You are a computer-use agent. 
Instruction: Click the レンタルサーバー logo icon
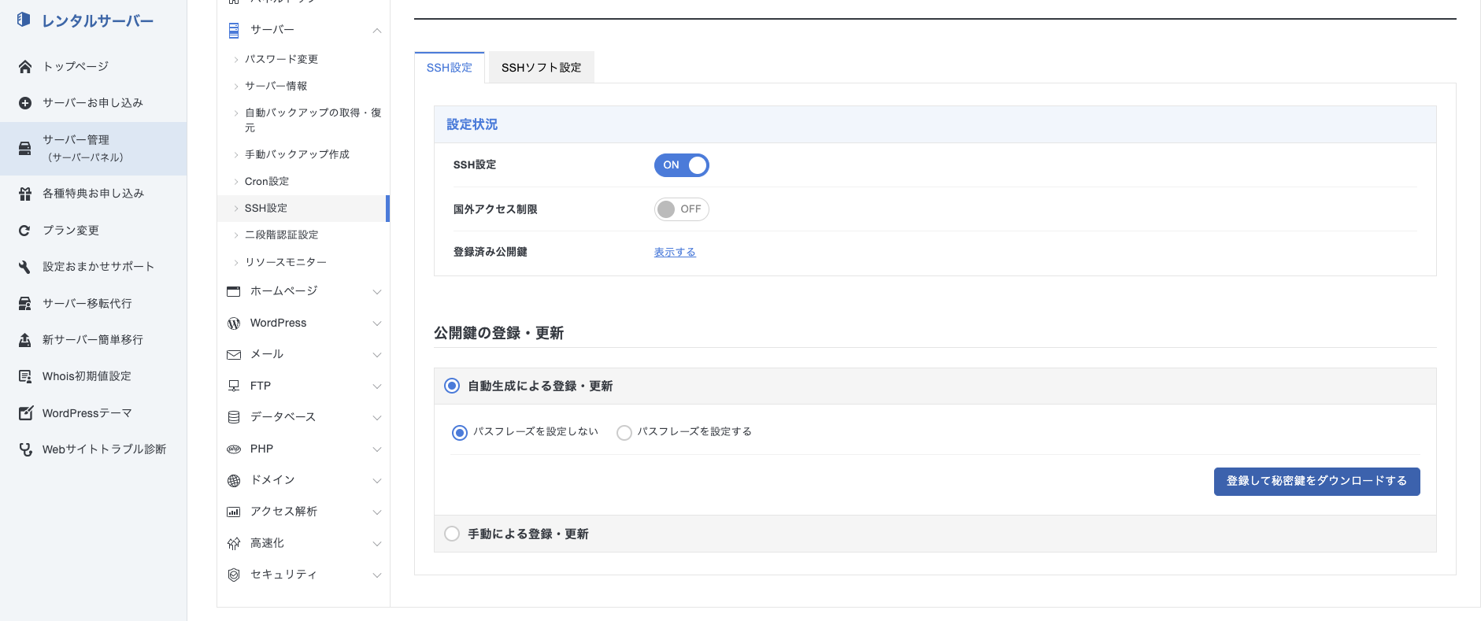[x=24, y=20]
